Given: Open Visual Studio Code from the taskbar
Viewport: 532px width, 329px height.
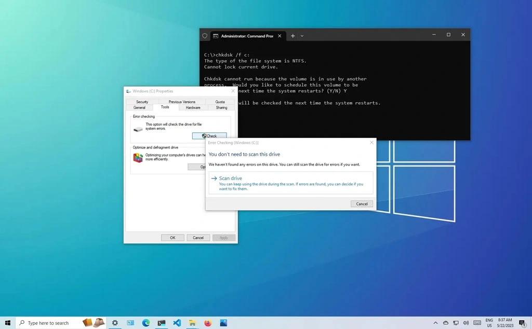Looking at the screenshot, I should [x=177, y=322].
